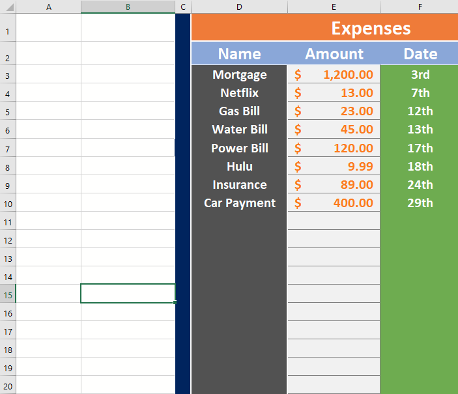Select the 13th date cell

[x=419, y=129]
